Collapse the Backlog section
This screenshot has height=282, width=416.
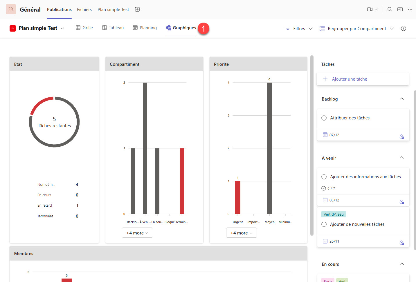402,99
